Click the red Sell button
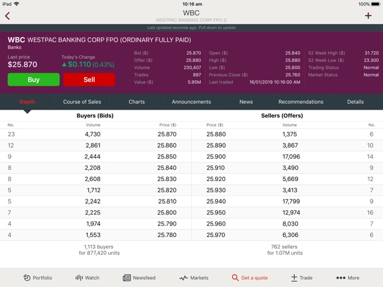Screen dimensions: 383x287 89,79
